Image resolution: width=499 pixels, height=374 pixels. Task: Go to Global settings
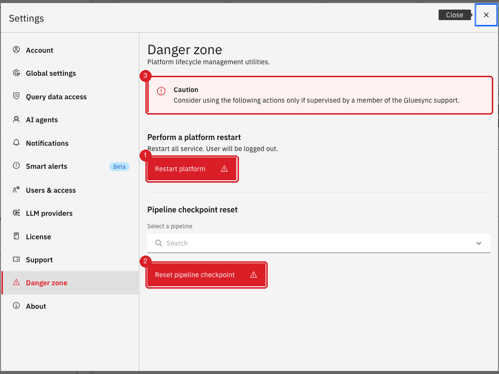(x=70, y=73)
